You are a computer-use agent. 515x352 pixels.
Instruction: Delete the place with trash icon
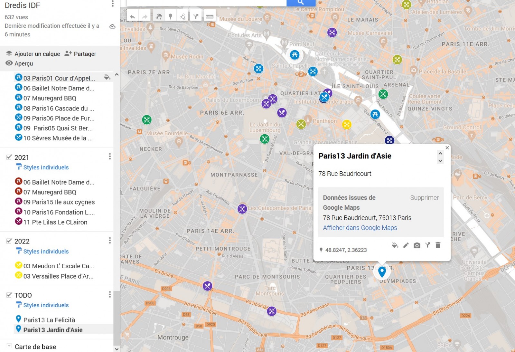pyautogui.click(x=438, y=245)
